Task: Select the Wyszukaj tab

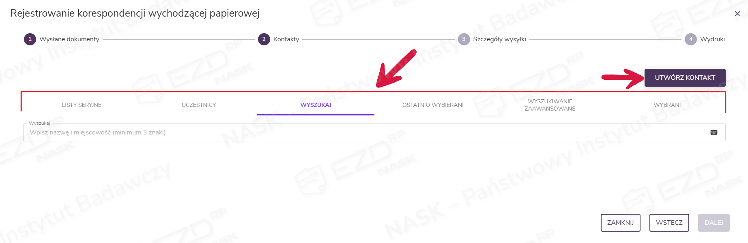Action: point(316,105)
